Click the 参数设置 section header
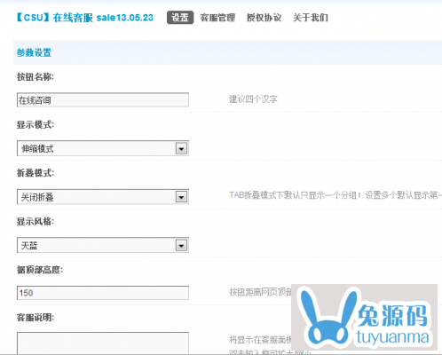442x355 pixels. click(34, 53)
